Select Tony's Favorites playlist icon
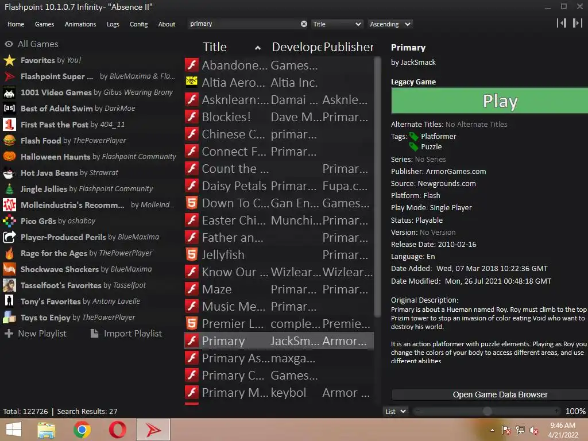Image resolution: width=588 pixels, height=441 pixels. pyautogui.click(x=9, y=301)
